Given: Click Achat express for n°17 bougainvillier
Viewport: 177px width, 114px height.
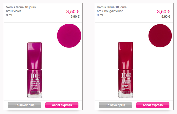Looking at the screenshot, I should (x=153, y=105).
